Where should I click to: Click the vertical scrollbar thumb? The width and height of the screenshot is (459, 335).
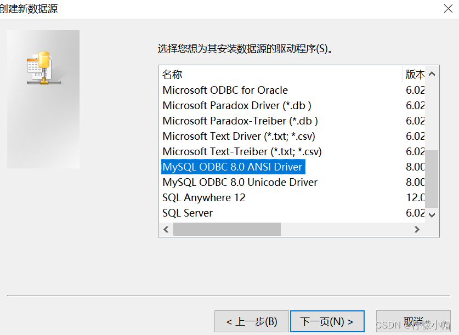[432, 179]
